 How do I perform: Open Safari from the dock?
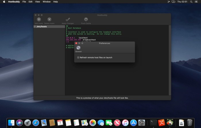[36, 123]
